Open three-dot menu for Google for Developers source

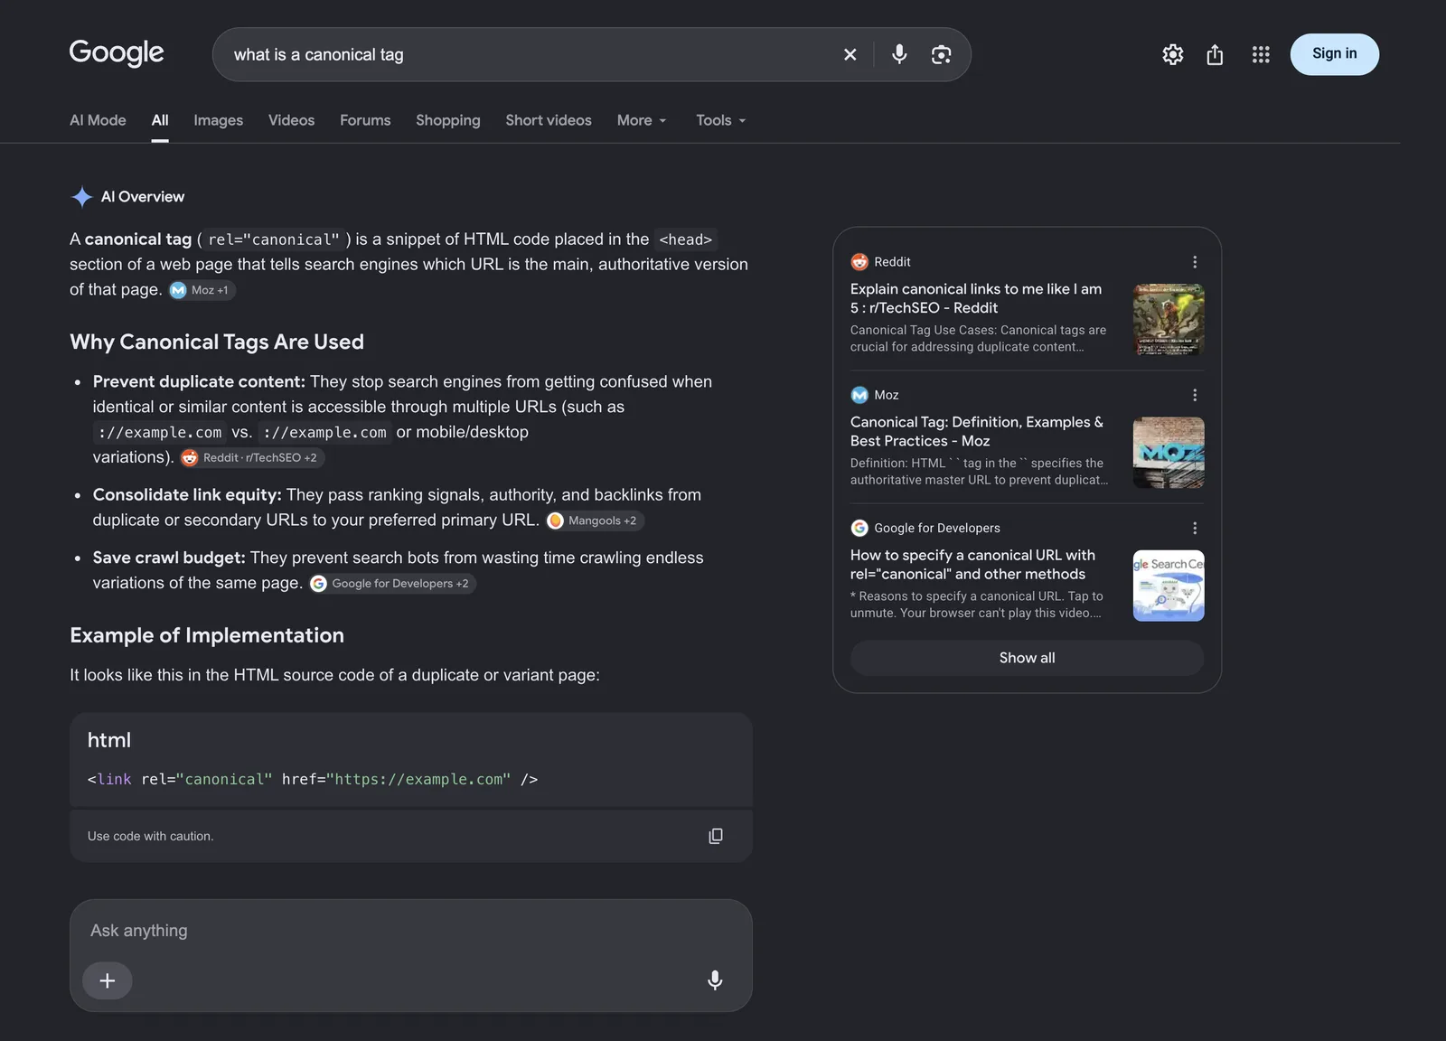coord(1195,528)
